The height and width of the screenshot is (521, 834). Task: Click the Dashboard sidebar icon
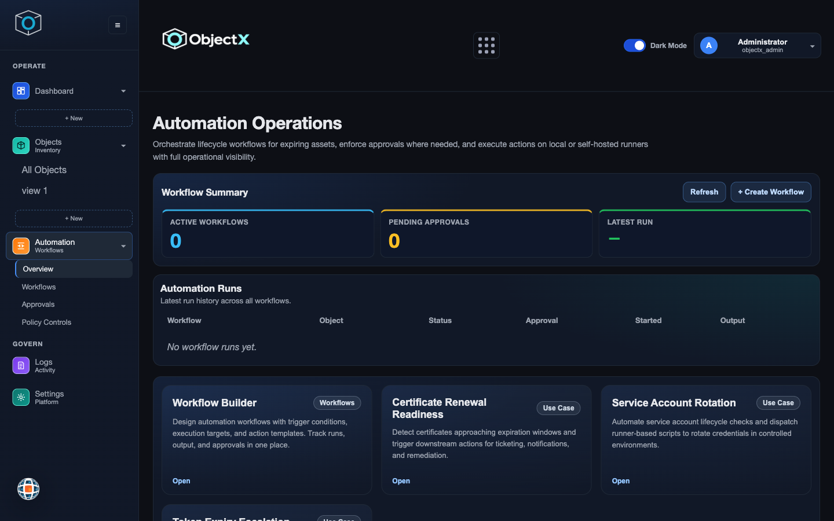21,91
